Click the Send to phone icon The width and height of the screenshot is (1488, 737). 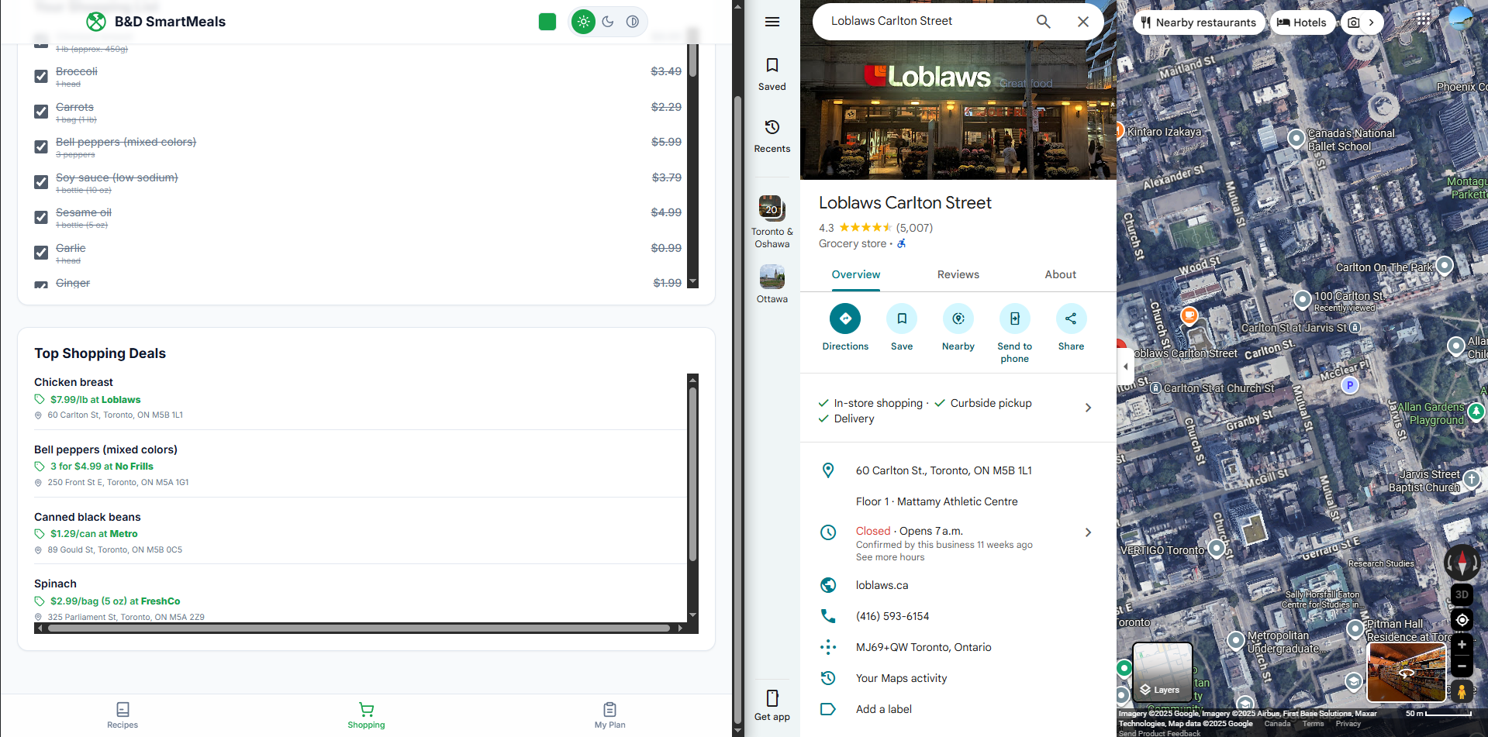pos(1015,319)
